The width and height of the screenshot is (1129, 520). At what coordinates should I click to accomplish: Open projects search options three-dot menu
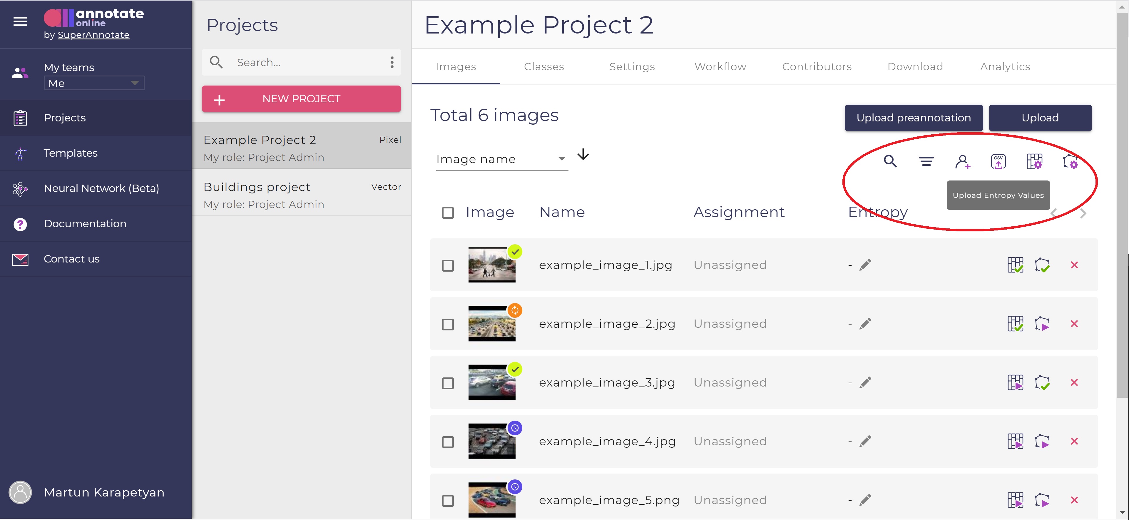click(x=392, y=62)
